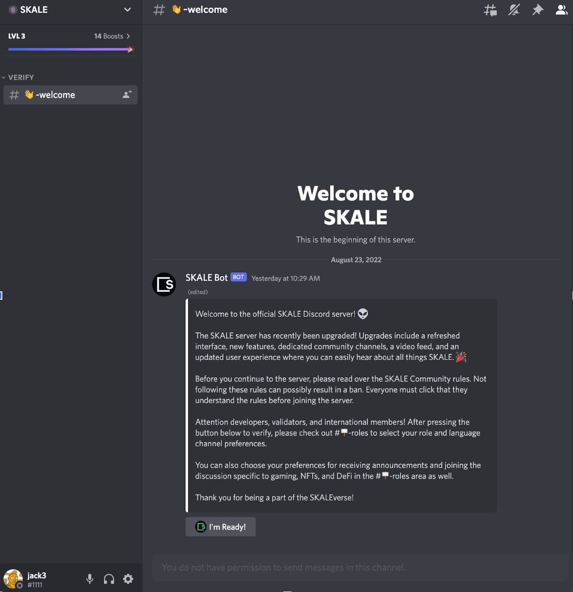This screenshot has width=573, height=592.
Task: Open pinned messages
Action: pos(537,9)
